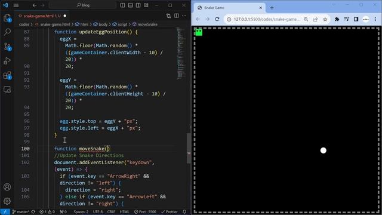
Task: Select the moveSnake breadcrumb segment
Action: [x=145, y=24]
